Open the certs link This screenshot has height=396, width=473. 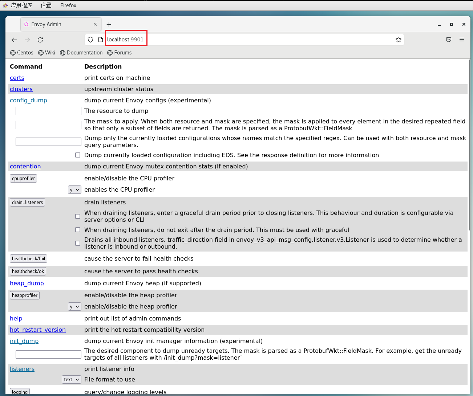[x=17, y=78]
